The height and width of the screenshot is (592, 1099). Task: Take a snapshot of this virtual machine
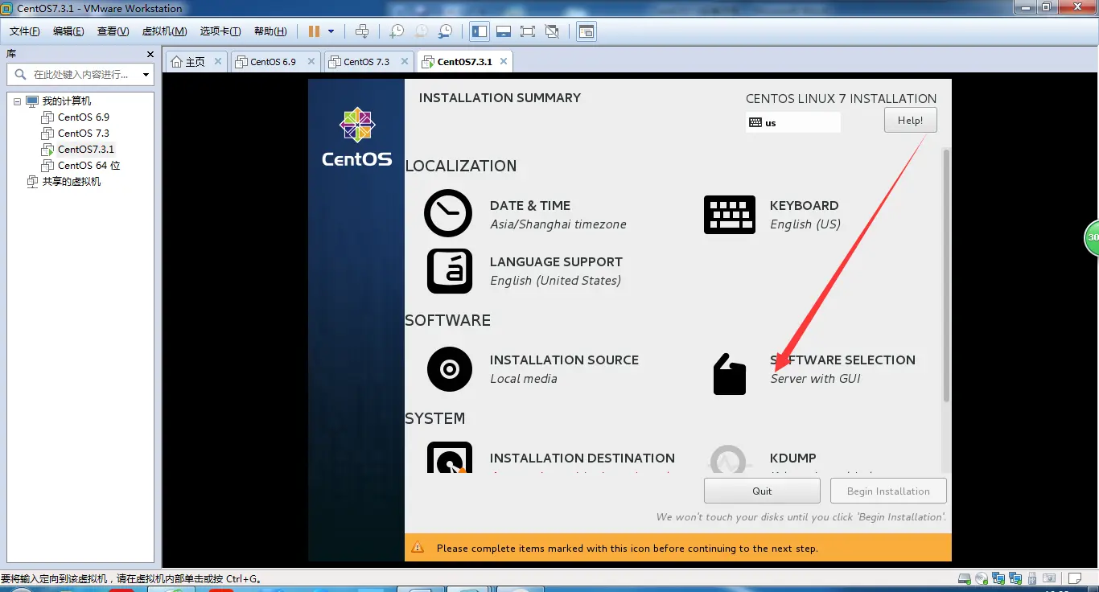point(397,31)
